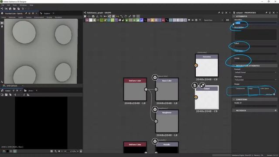Add a node using the red-pink node shelf icon
The image size is (279, 157).
pos(87,20)
